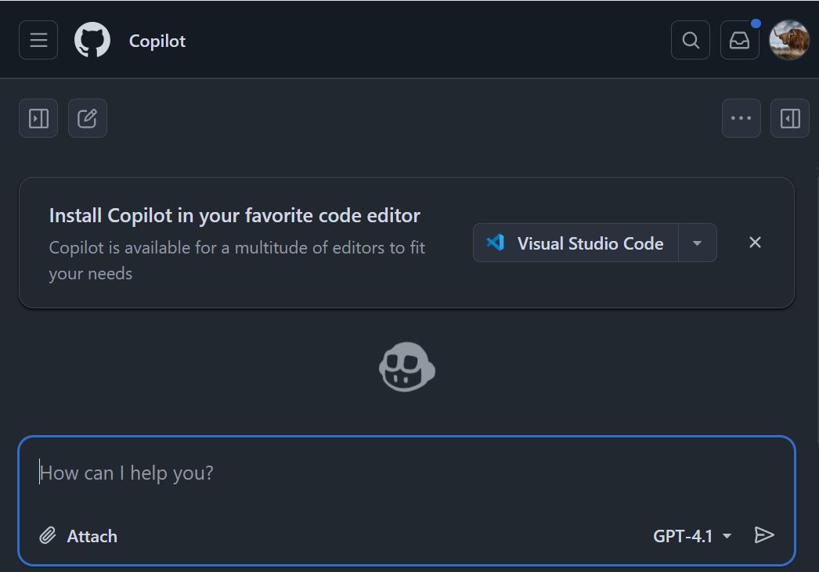Image resolution: width=819 pixels, height=572 pixels.
Task: Send the message with the arrow icon
Action: pos(764,535)
